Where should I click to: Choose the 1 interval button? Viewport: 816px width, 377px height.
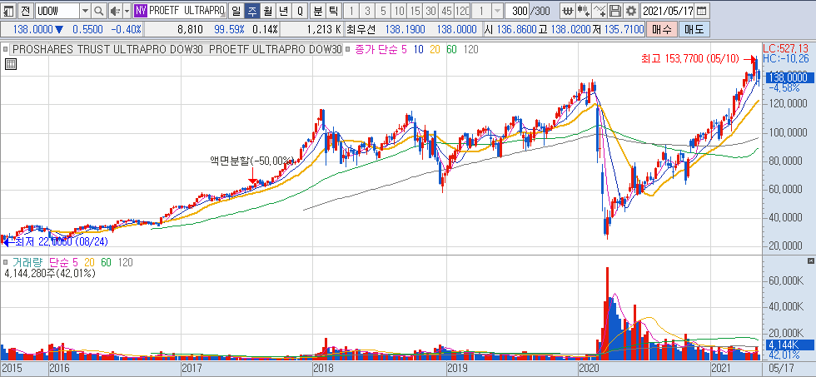[x=351, y=10]
